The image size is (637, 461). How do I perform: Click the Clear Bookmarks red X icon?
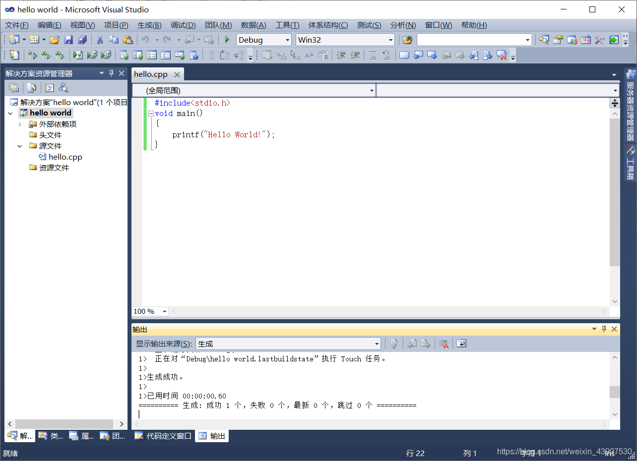[x=502, y=56]
